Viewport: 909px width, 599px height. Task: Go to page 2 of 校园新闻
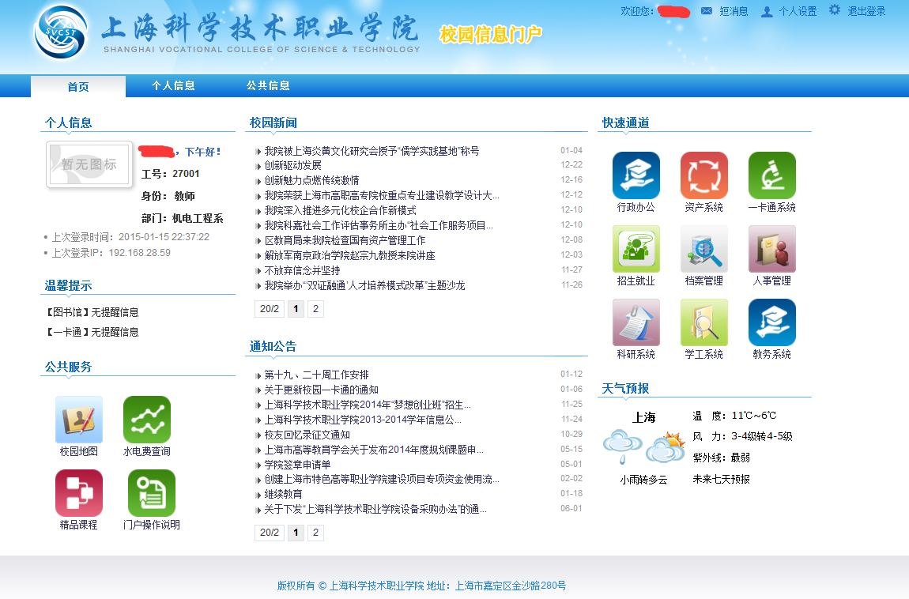point(315,309)
